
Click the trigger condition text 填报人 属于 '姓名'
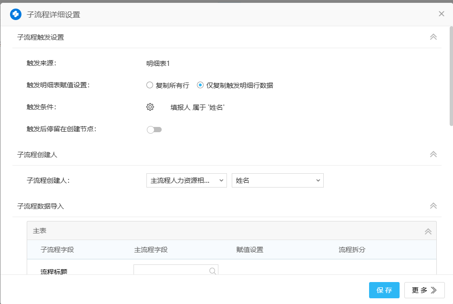coord(197,107)
